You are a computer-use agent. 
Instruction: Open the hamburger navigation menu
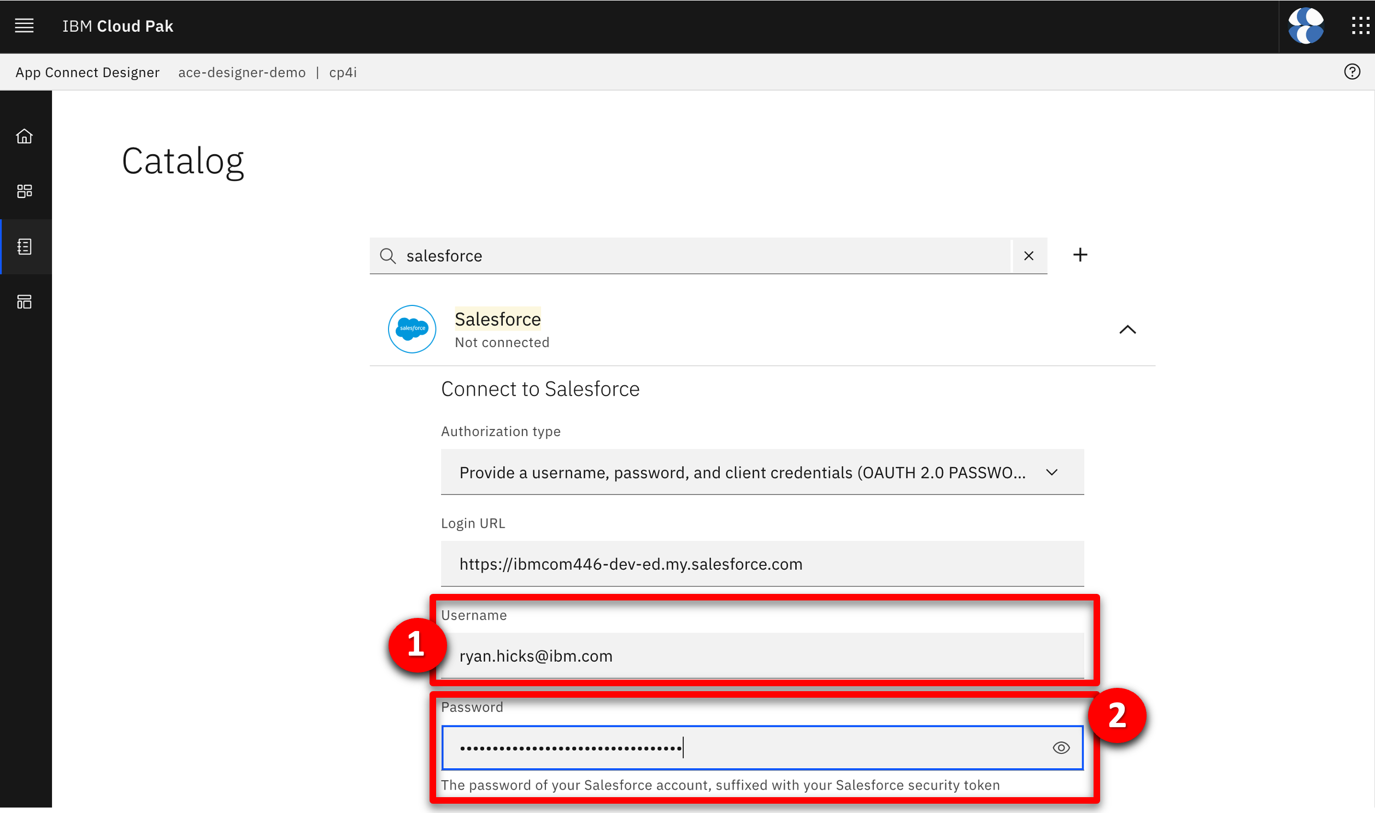[x=24, y=26]
